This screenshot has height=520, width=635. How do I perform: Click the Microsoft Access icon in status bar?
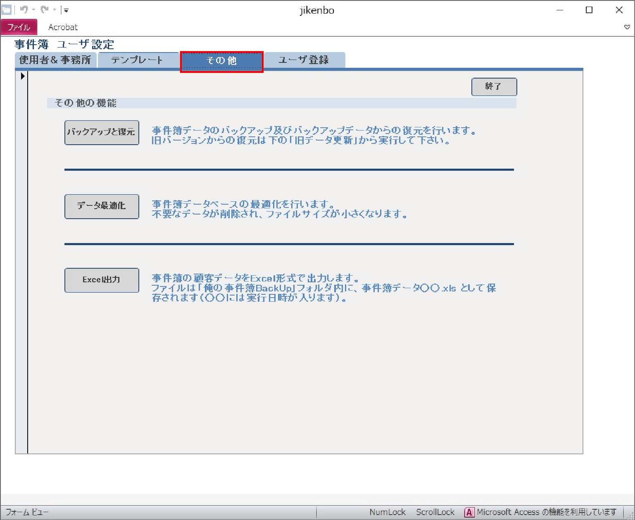point(469,513)
